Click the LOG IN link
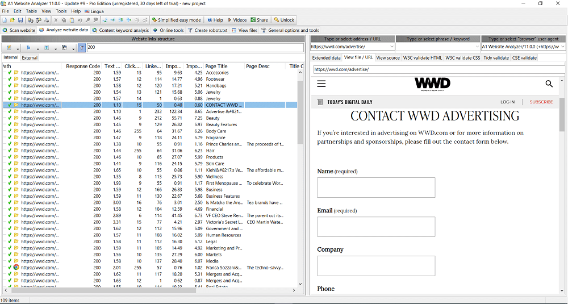The image size is (568, 304). [x=507, y=102]
